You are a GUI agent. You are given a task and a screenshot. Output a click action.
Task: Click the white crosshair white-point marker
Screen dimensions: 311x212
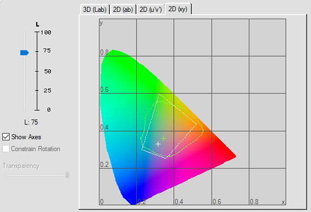tap(158, 144)
